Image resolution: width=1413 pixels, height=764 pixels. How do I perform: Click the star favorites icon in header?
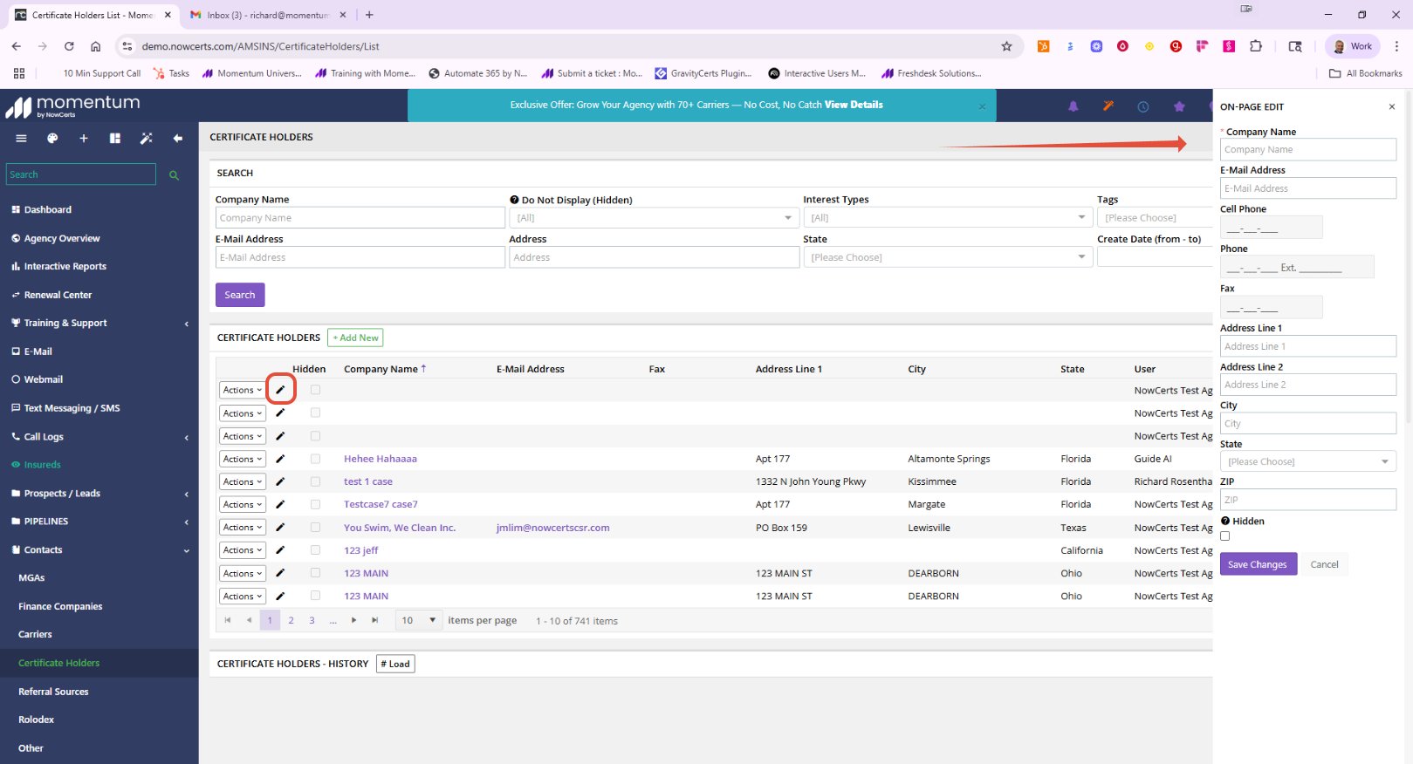point(1179,106)
